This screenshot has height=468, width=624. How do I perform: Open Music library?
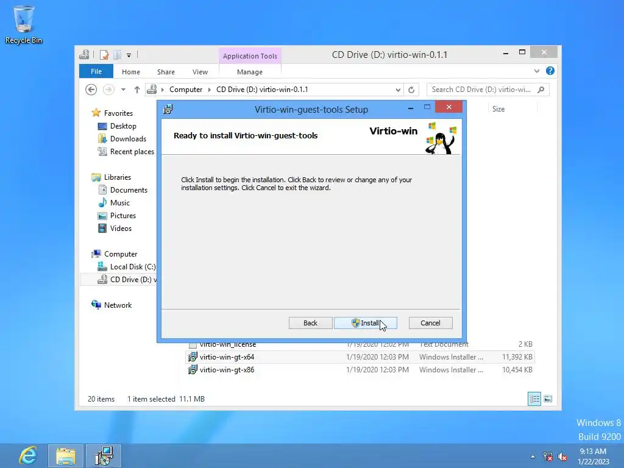click(x=120, y=203)
